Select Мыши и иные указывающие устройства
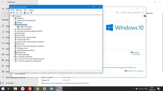 (x=30, y=46)
